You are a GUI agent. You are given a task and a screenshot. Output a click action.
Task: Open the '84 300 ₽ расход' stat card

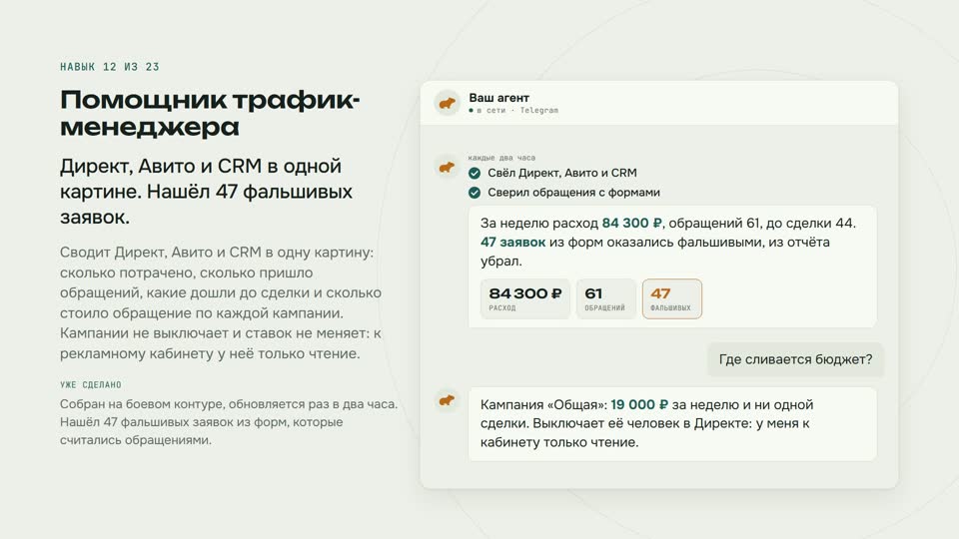pyautogui.click(x=525, y=298)
